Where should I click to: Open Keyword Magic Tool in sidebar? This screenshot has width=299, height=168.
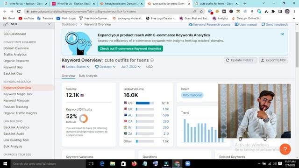[x=18, y=94]
